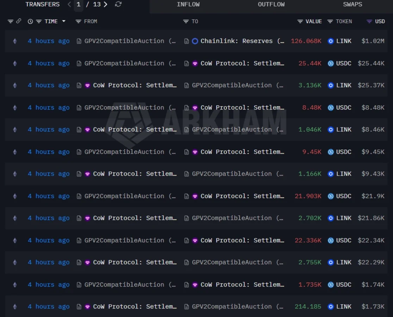The width and height of the screenshot is (393, 317).
Task: Select the value 21.903K
Action: click(x=308, y=196)
